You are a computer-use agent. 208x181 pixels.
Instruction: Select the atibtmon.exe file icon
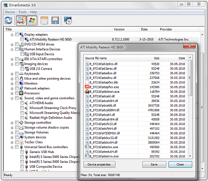point(87,92)
